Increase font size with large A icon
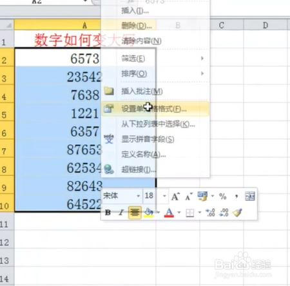Screen dimensions: 290x286 coord(175,196)
